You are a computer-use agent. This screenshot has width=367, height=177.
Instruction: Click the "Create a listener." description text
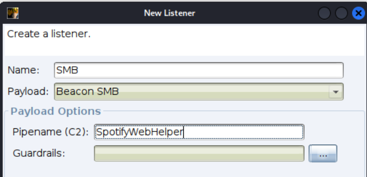[x=49, y=34]
